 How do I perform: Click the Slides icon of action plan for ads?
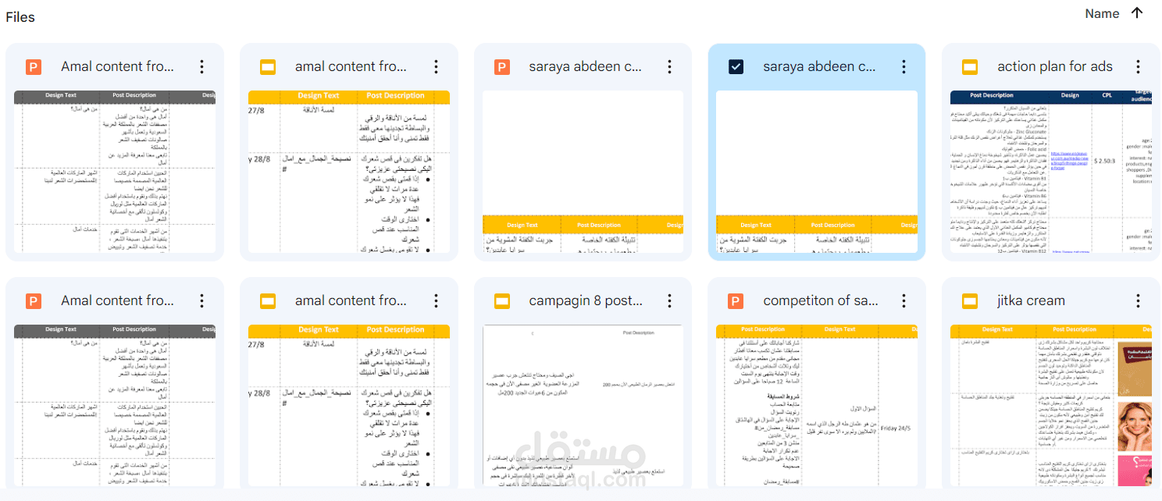click(970, 67)
